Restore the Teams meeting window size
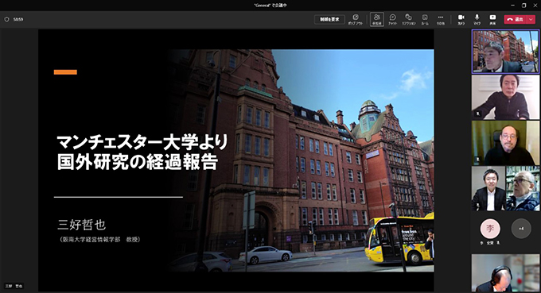Viewport: 541px width, 293px height. [523, 6]
